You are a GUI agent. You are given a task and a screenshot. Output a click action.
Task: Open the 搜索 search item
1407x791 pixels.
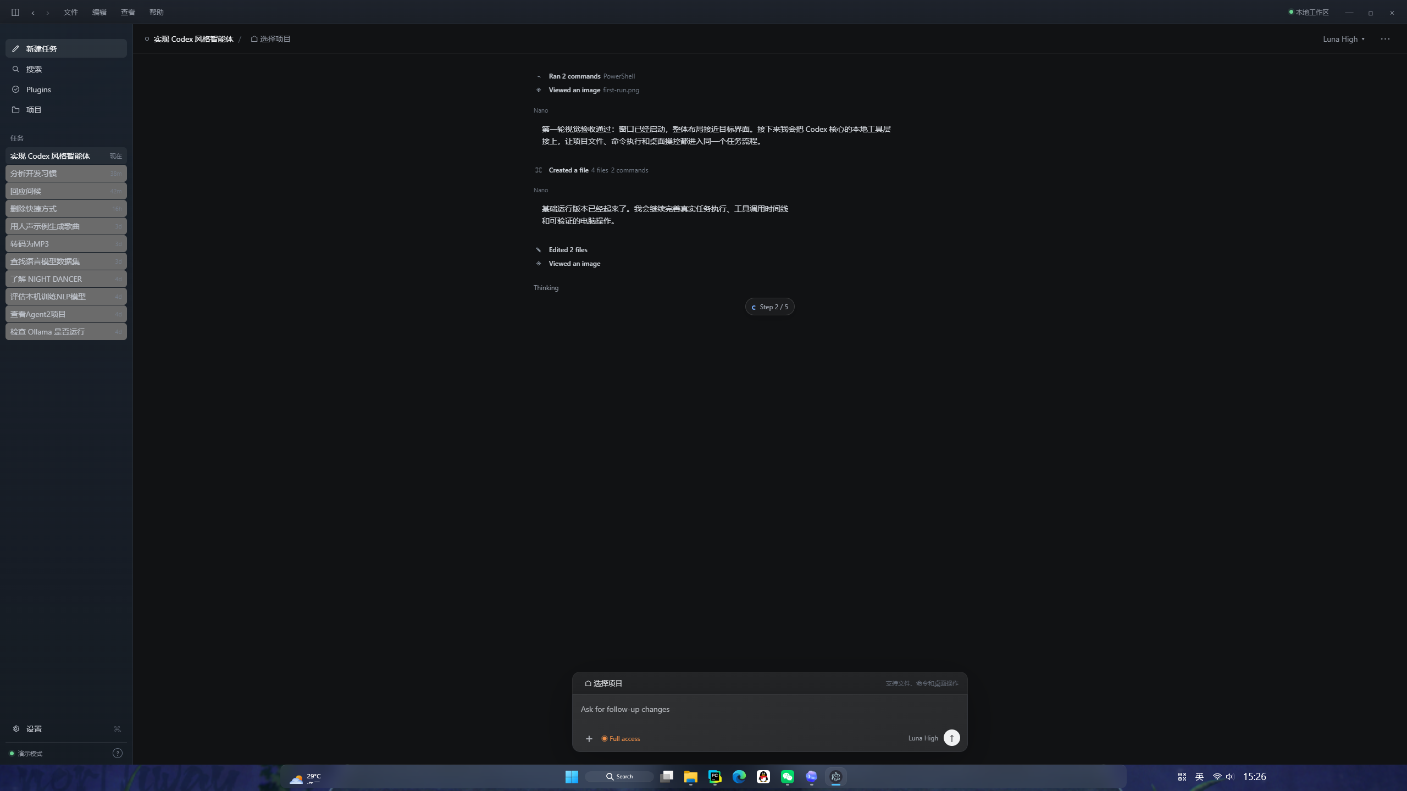click(66, 69)
